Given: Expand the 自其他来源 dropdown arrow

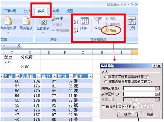Looking at the screenshot, I should [x=8, y=33].
